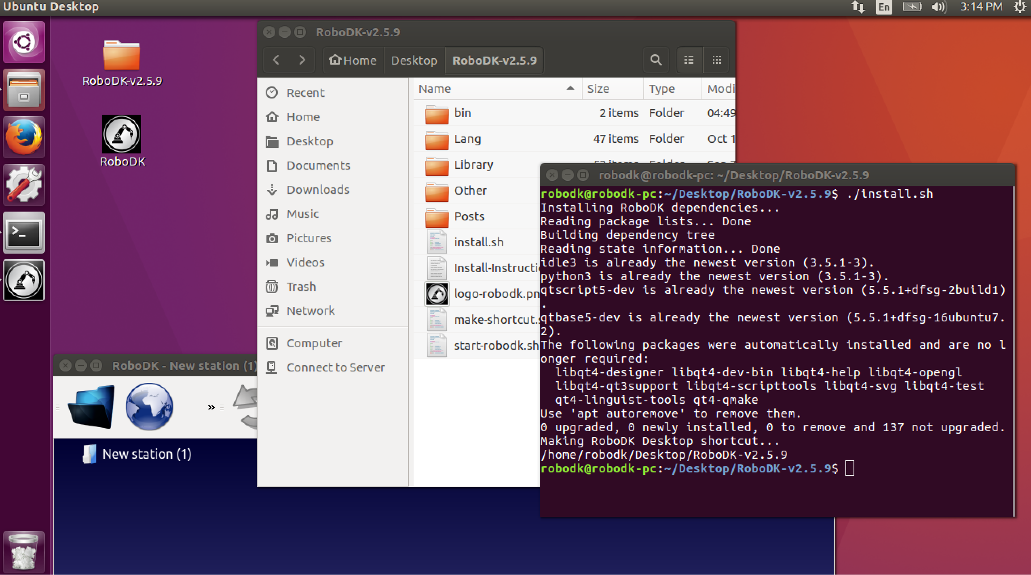Click the grid view icon in file manager toolbar

(716, 60)
